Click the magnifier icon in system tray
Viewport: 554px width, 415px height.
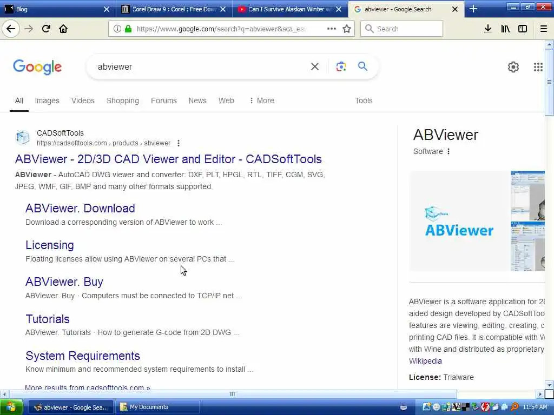click(515, 407)
